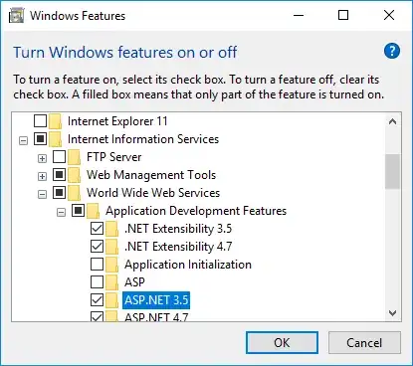This screenshot has width=413, height=366.
Task: Select the World Wide Web Services item
Action: click(x=153, y=193)
